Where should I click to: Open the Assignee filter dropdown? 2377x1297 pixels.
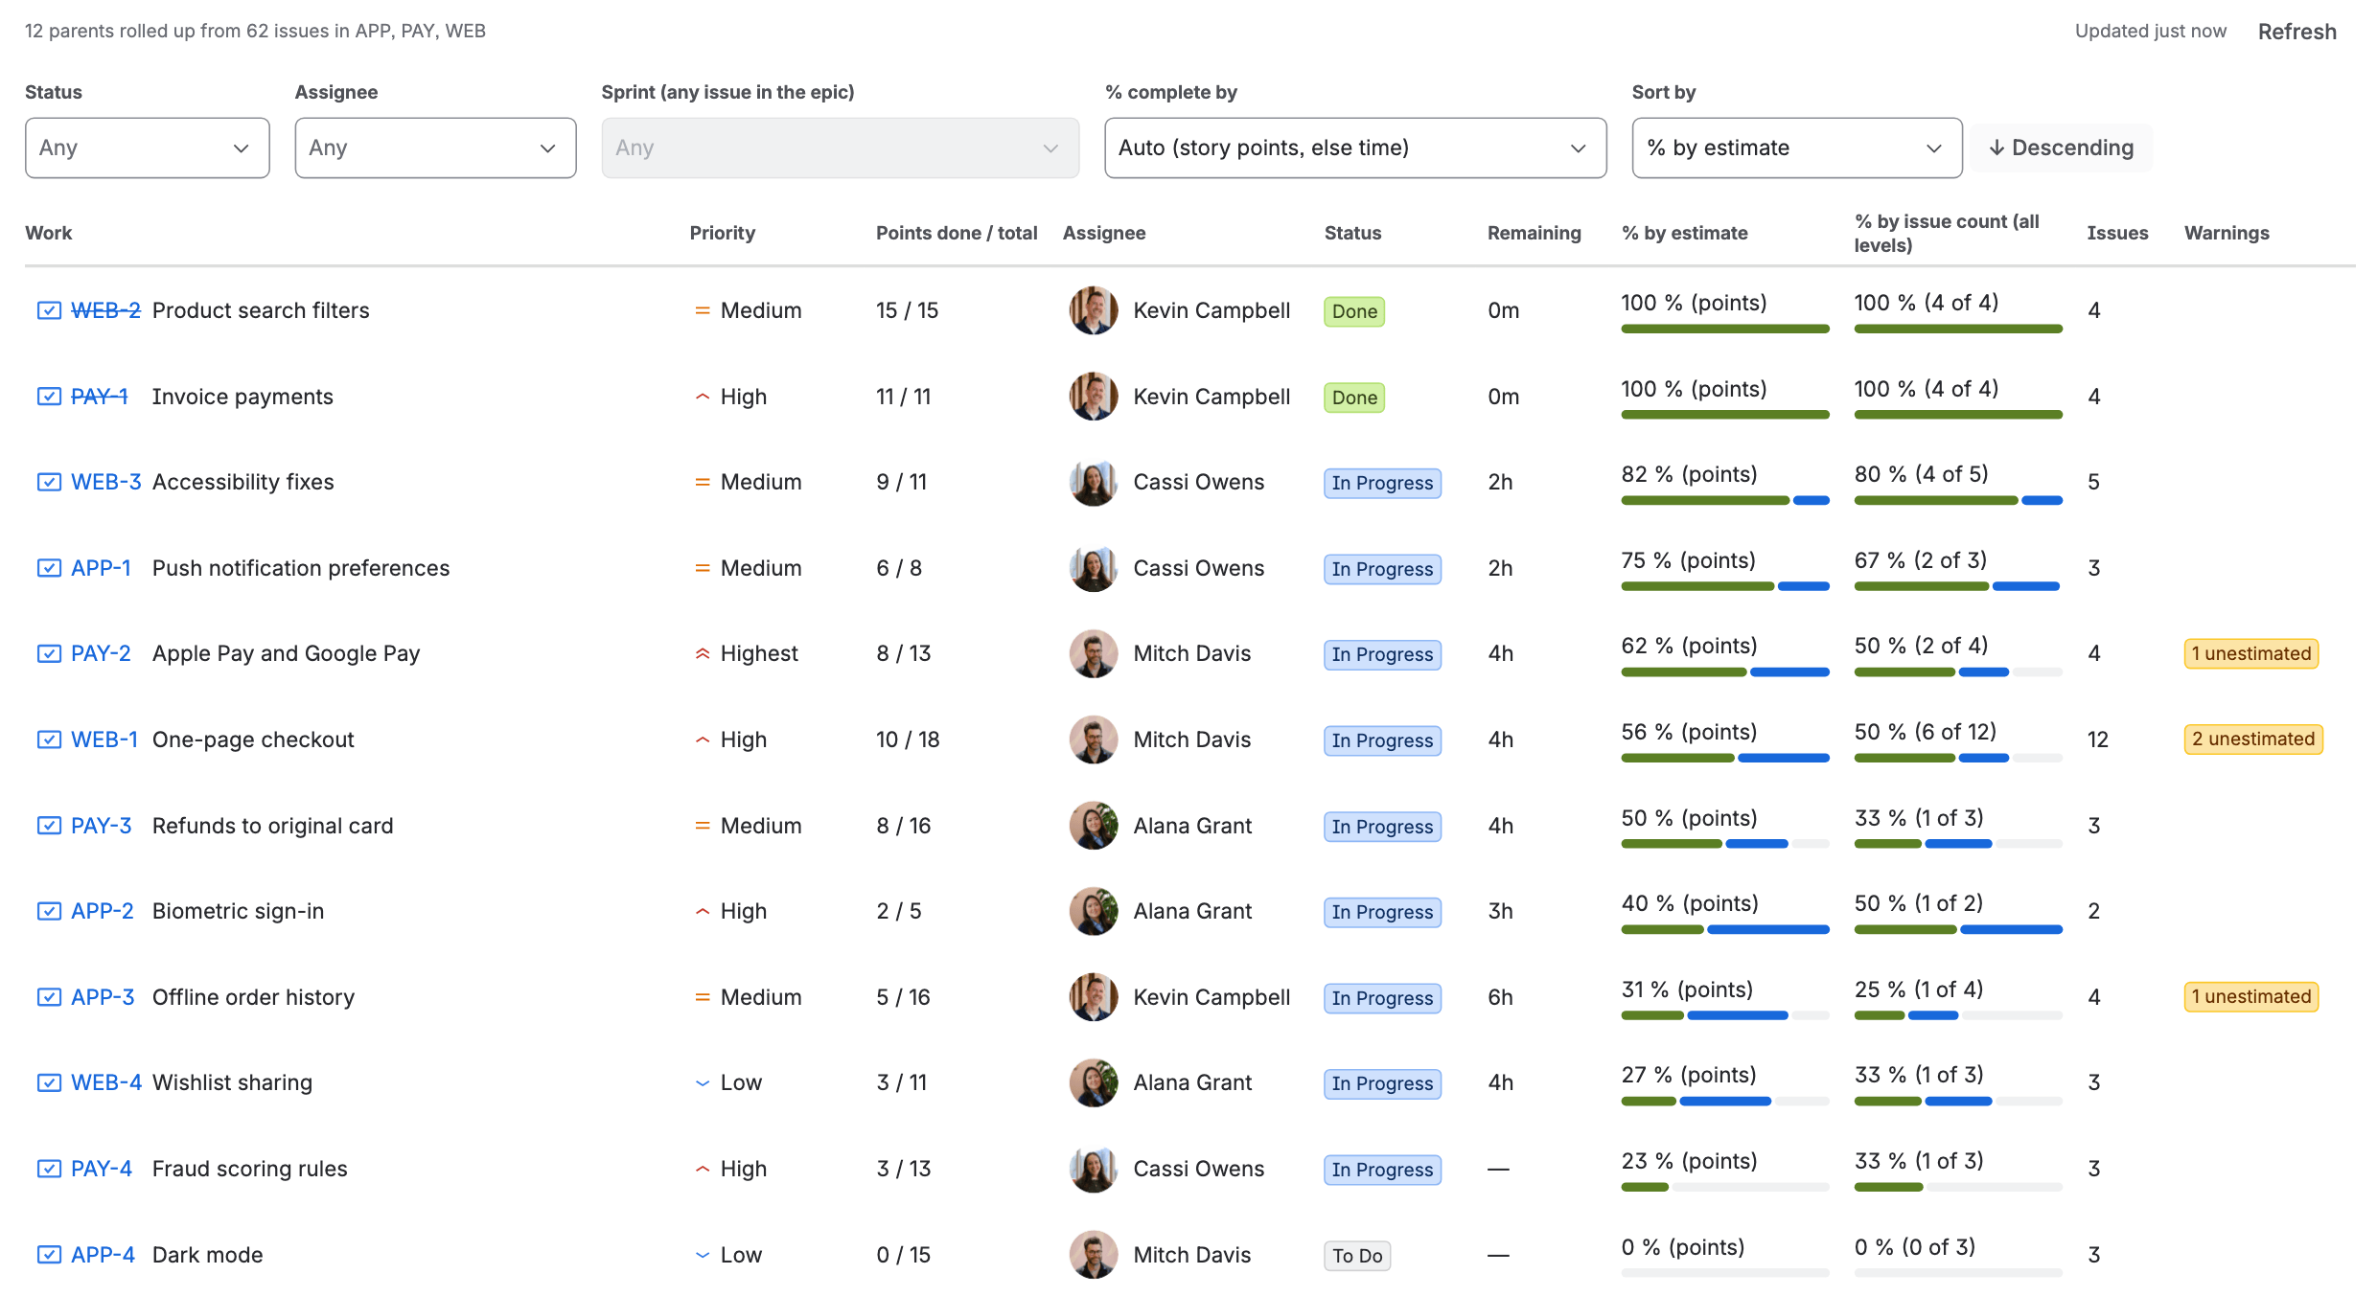point(435,148)
